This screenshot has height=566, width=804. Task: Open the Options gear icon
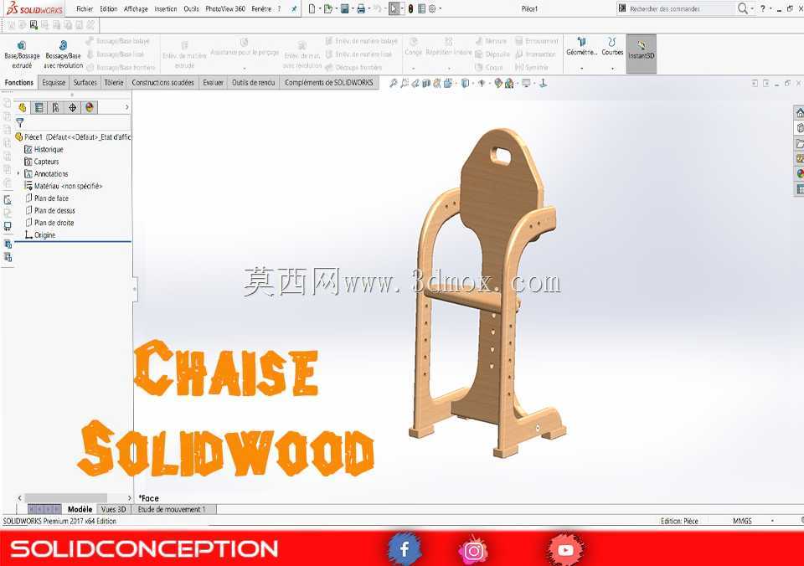[x=432, y=8]
